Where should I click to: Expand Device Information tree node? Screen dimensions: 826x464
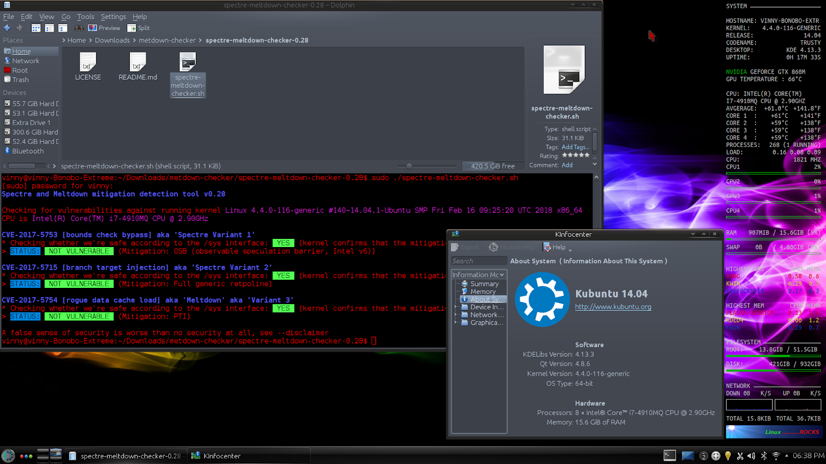tap(455, 307)
